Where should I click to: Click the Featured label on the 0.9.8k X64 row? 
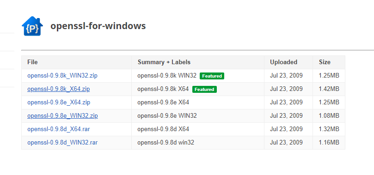tap(204, 89)
